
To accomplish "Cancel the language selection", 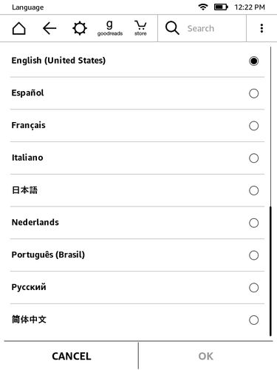I will [72, 356].
